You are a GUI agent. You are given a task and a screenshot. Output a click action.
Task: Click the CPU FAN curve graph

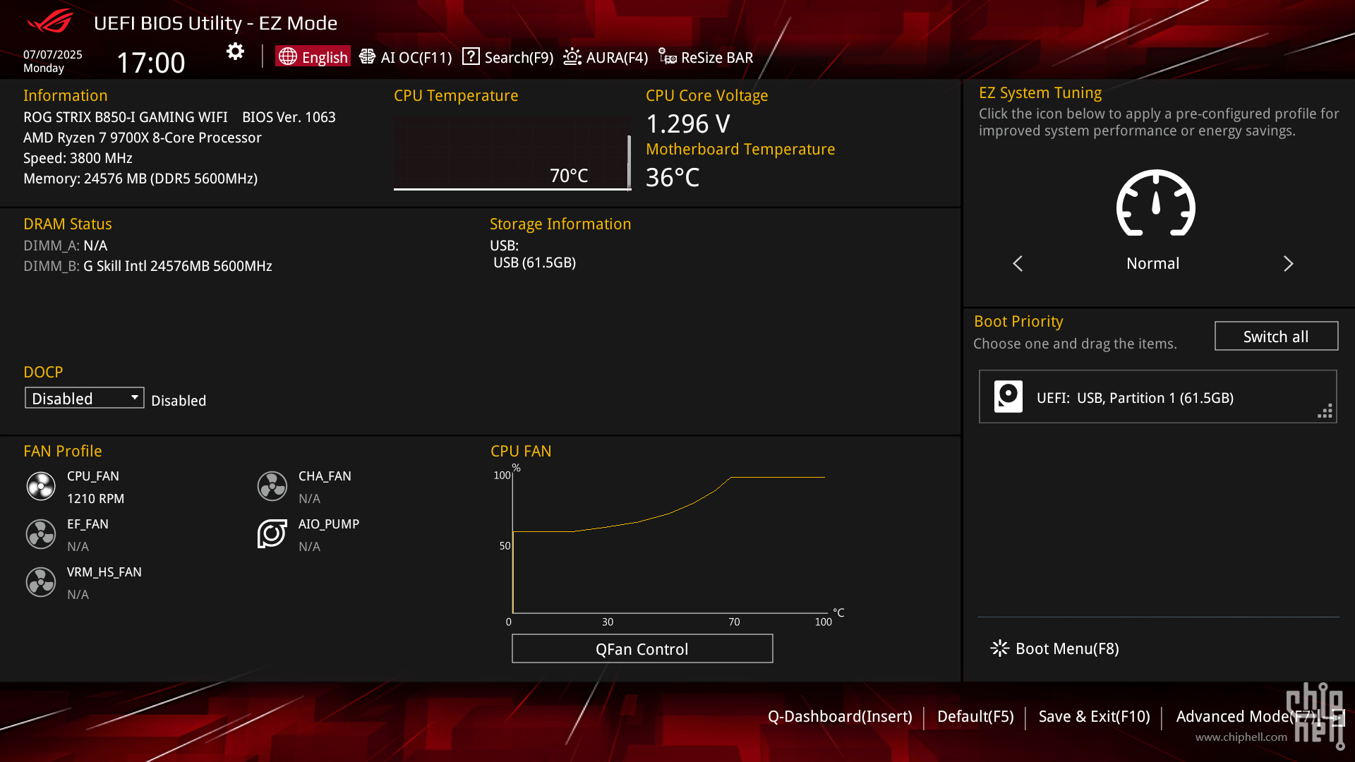pos(668,543)
